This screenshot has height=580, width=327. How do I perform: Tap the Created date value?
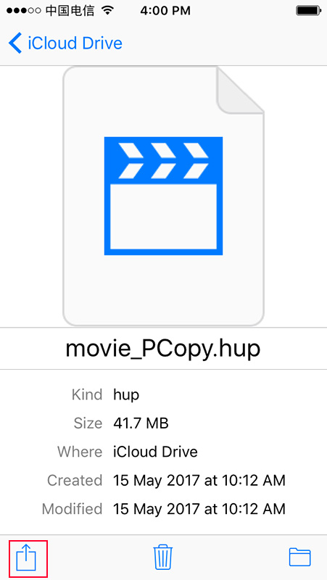click(199, 480)
